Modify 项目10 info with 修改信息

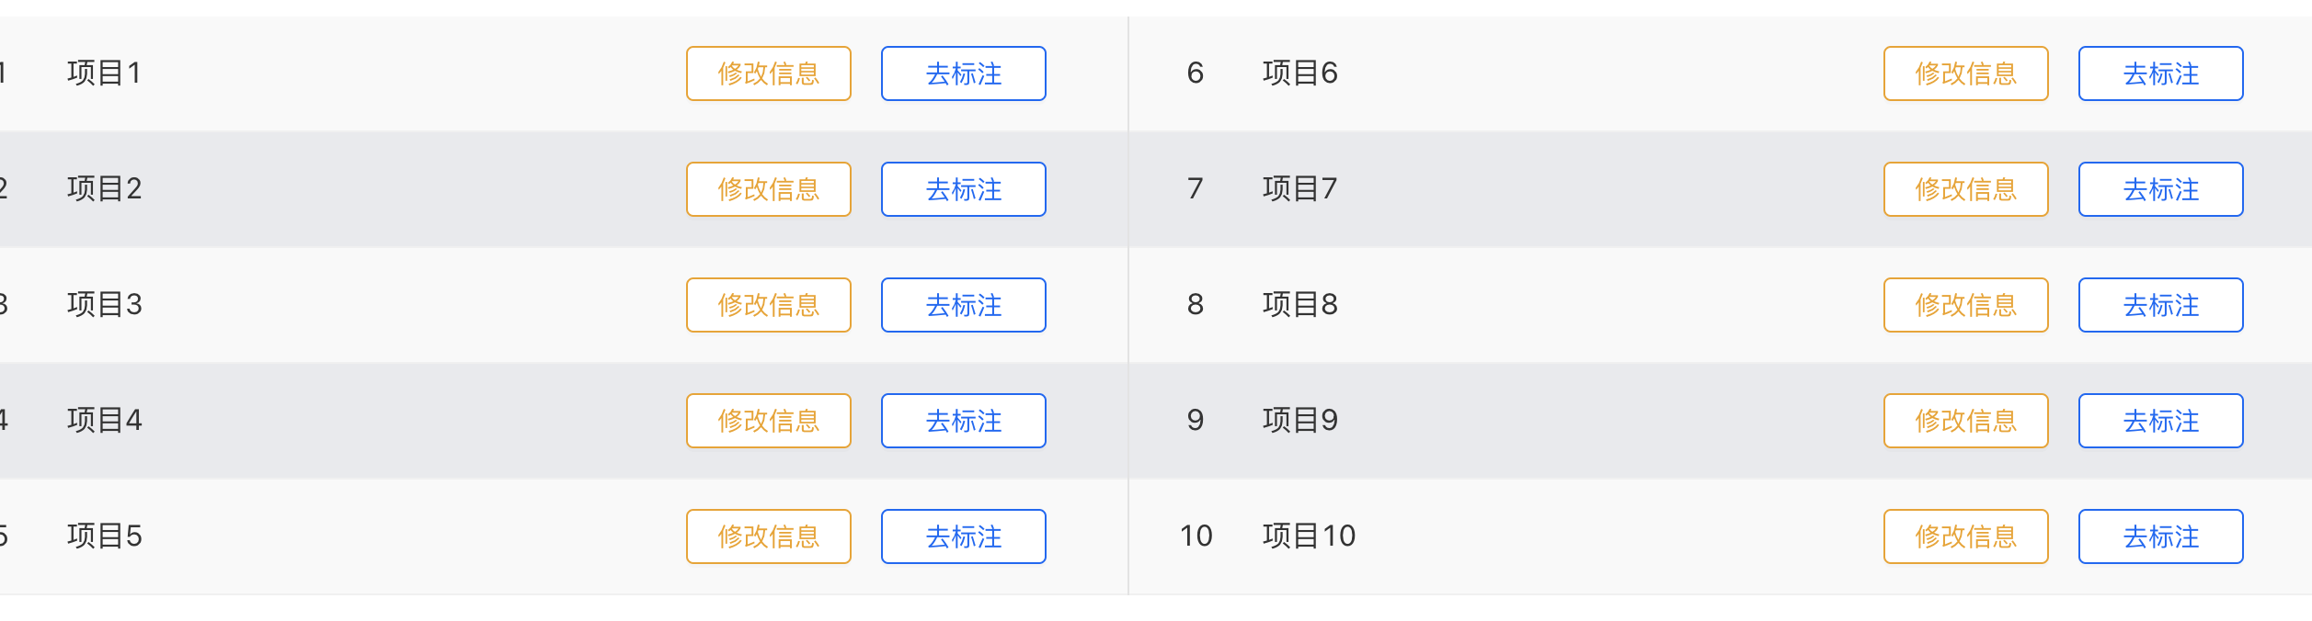pos(1965,536)
